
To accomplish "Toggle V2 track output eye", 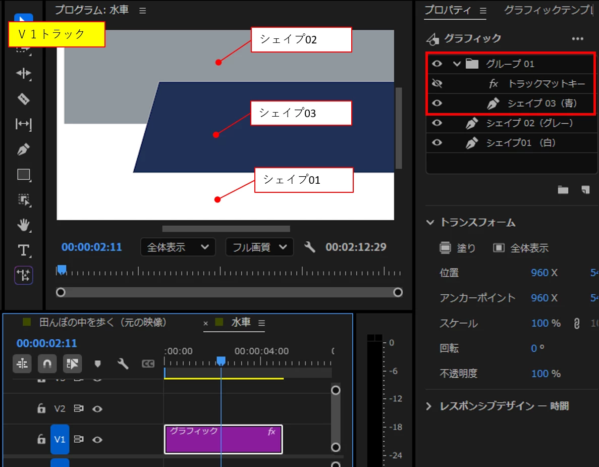I will [x=97, y=409].
